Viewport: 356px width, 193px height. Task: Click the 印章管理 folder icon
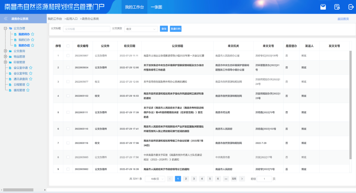(10, 62)
